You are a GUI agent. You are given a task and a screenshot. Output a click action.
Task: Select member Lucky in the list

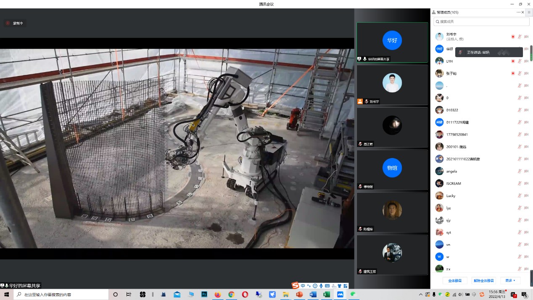(x=451, y=196)
